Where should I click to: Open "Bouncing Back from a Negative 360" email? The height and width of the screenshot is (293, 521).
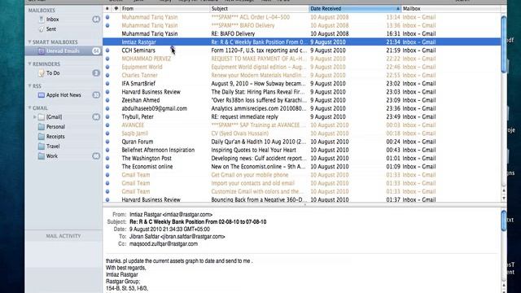pyautogui.click(x=302, y=199)
